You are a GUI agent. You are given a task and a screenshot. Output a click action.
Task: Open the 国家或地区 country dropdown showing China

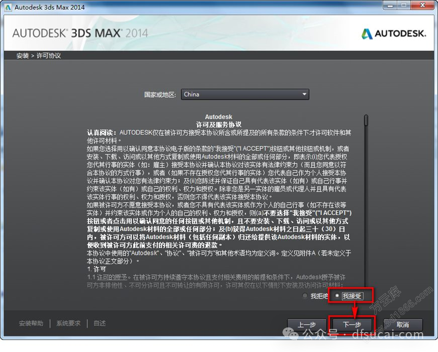245,94
